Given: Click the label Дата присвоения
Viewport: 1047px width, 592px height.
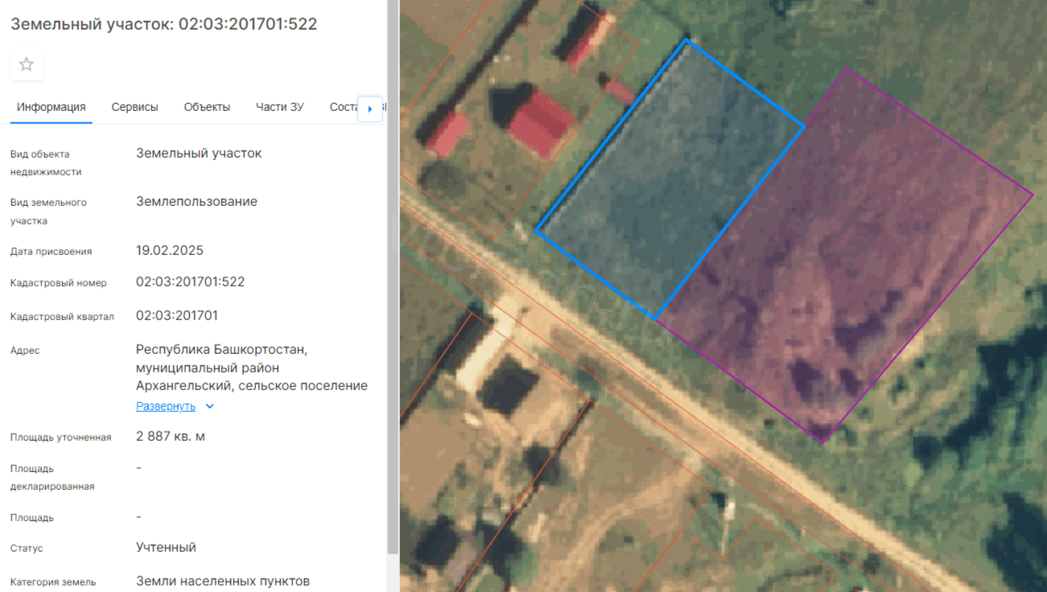Looking at the screenshot, I should 52,251.
